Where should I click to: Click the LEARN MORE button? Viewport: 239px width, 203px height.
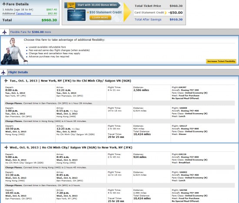pos(100,18)
